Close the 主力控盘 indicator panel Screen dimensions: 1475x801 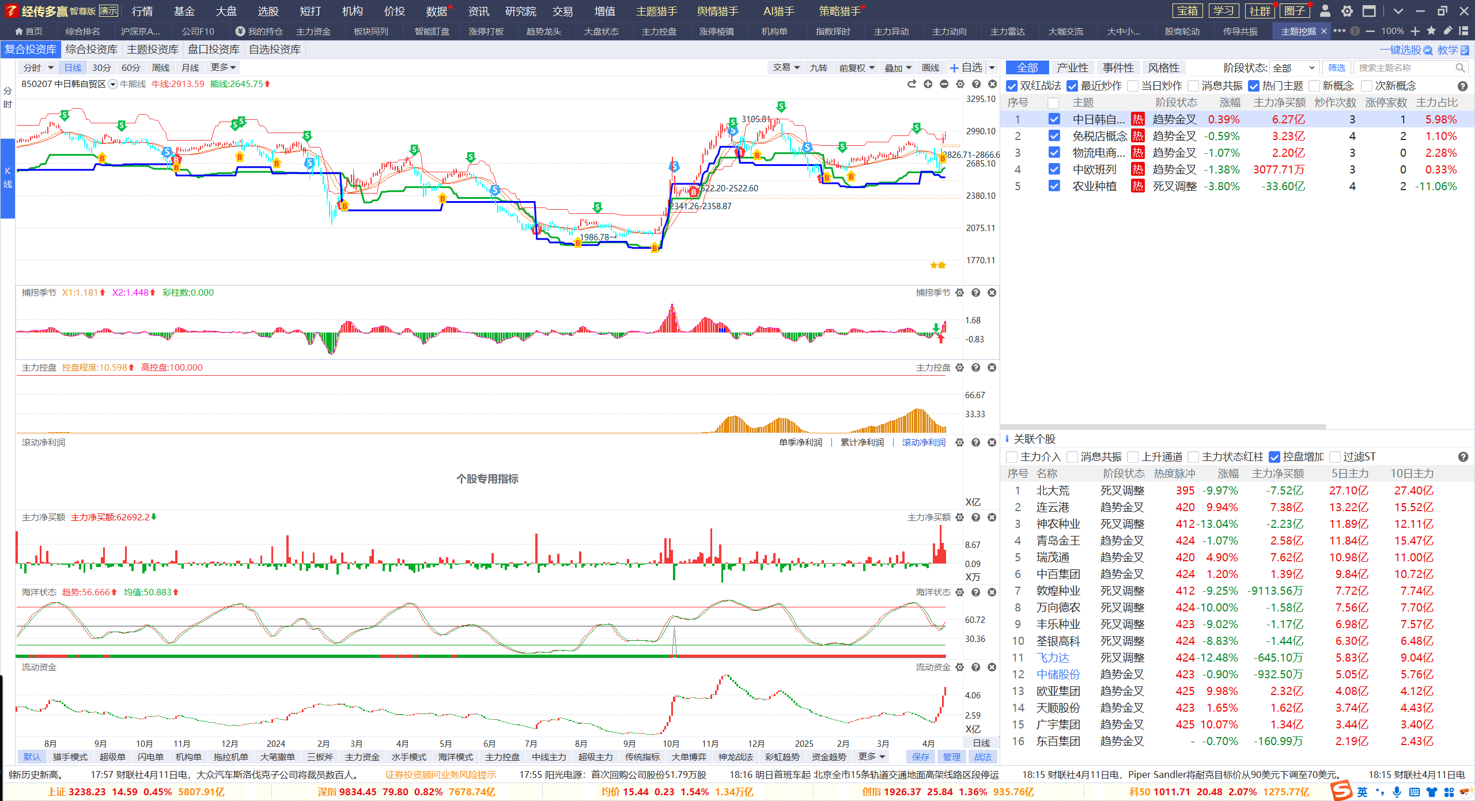pos(992,368)
